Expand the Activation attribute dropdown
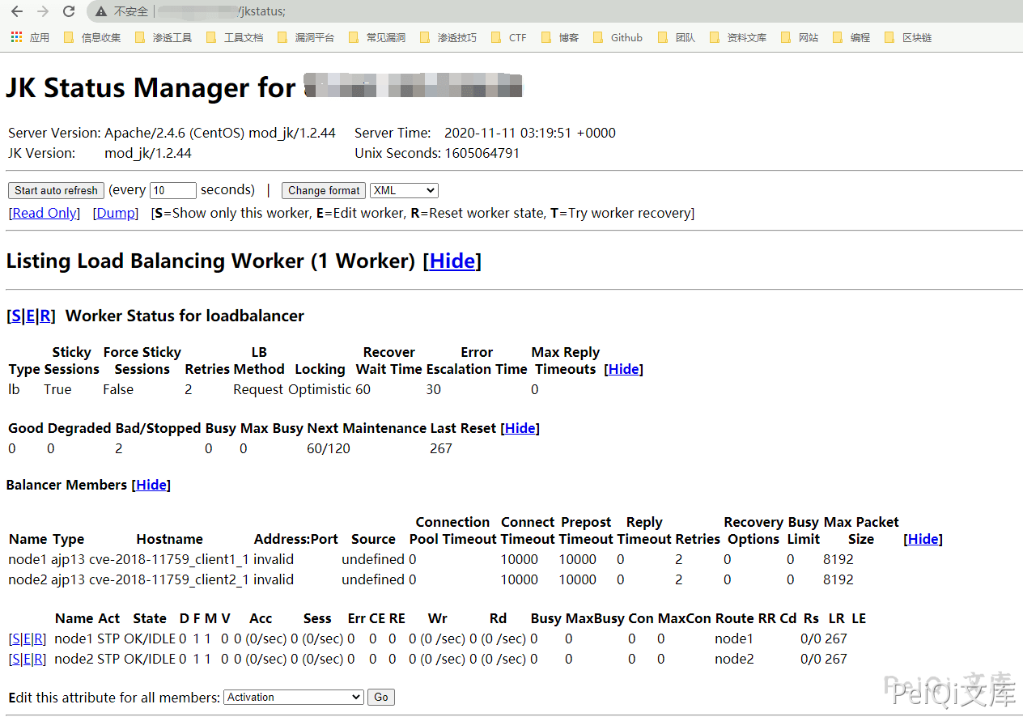The image size is (1023, 717). 294,698
